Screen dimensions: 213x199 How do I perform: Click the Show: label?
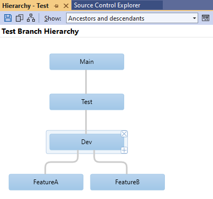53,18
